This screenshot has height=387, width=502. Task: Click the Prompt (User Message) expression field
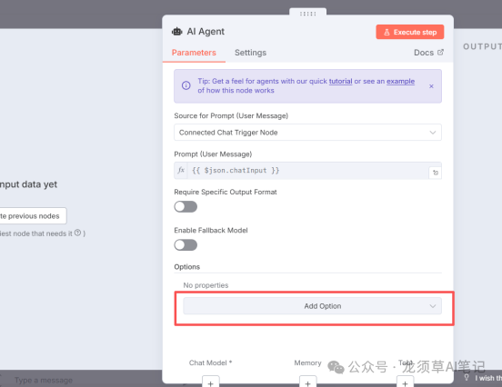(307, 171)
